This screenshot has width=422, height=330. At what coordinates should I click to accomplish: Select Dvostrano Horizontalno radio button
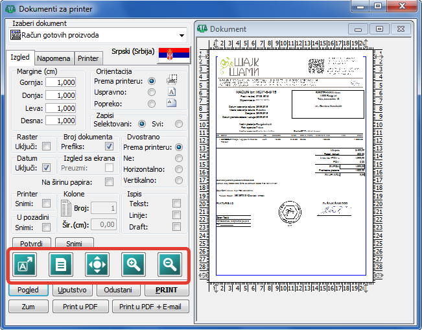pos(179,169)
